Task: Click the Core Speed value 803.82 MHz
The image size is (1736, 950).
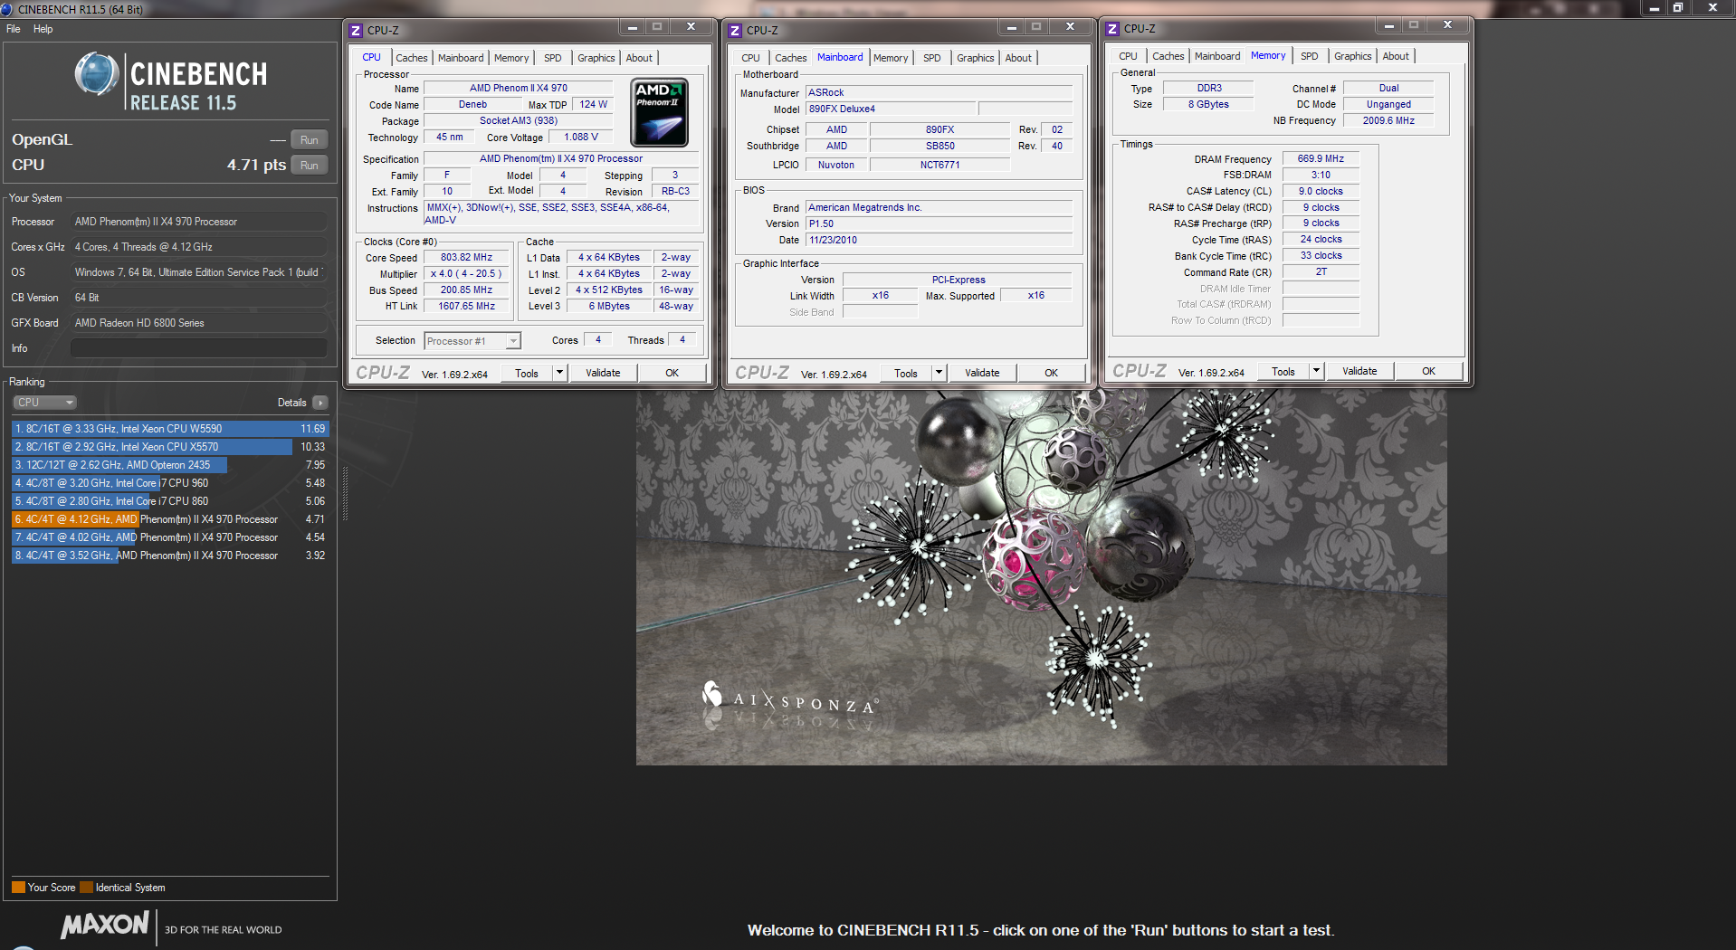Action: point(467,258)
